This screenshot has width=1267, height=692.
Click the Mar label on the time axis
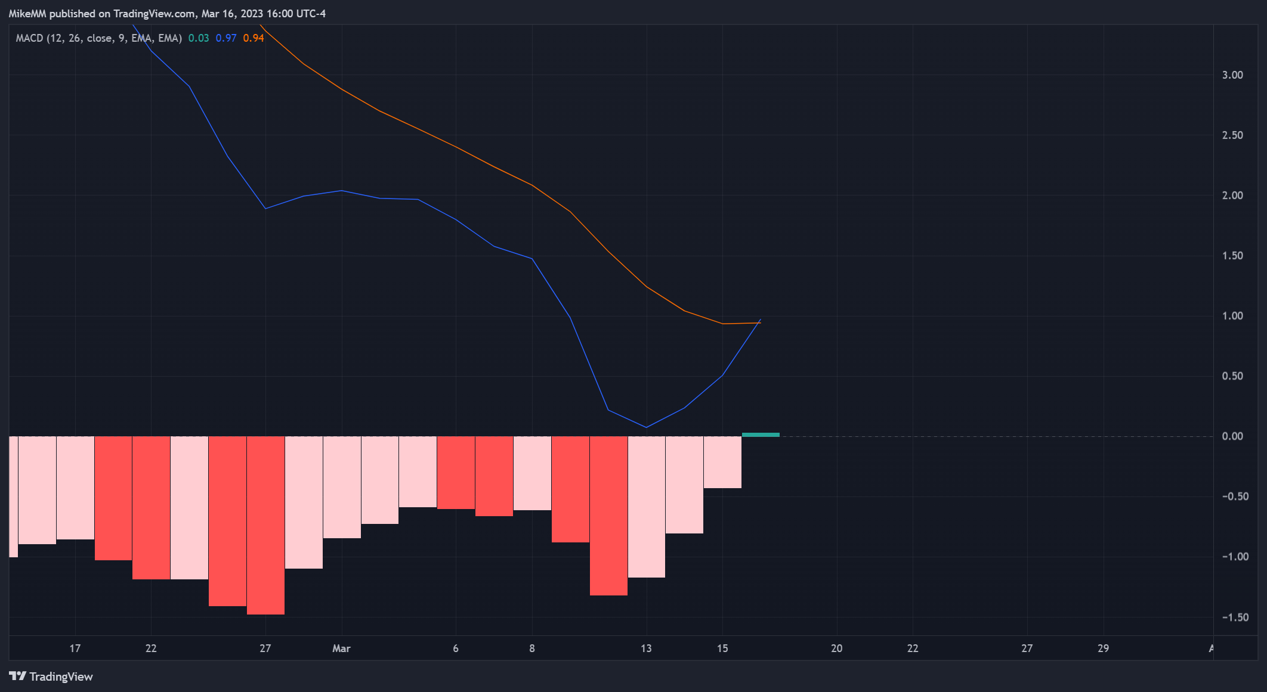[x=341, y=648]
